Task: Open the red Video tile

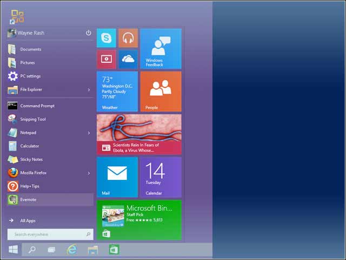Action: coord(106,59)
